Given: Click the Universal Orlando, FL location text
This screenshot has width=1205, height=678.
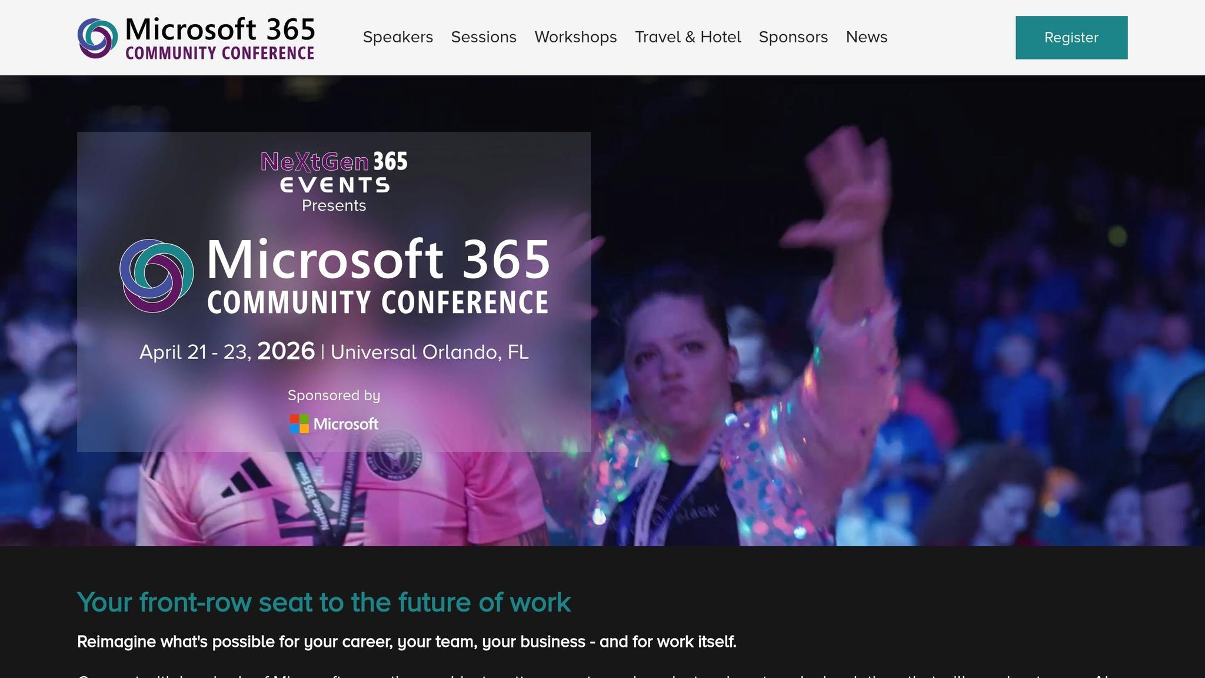Looking at the screenshot, I should pos(430,352).
